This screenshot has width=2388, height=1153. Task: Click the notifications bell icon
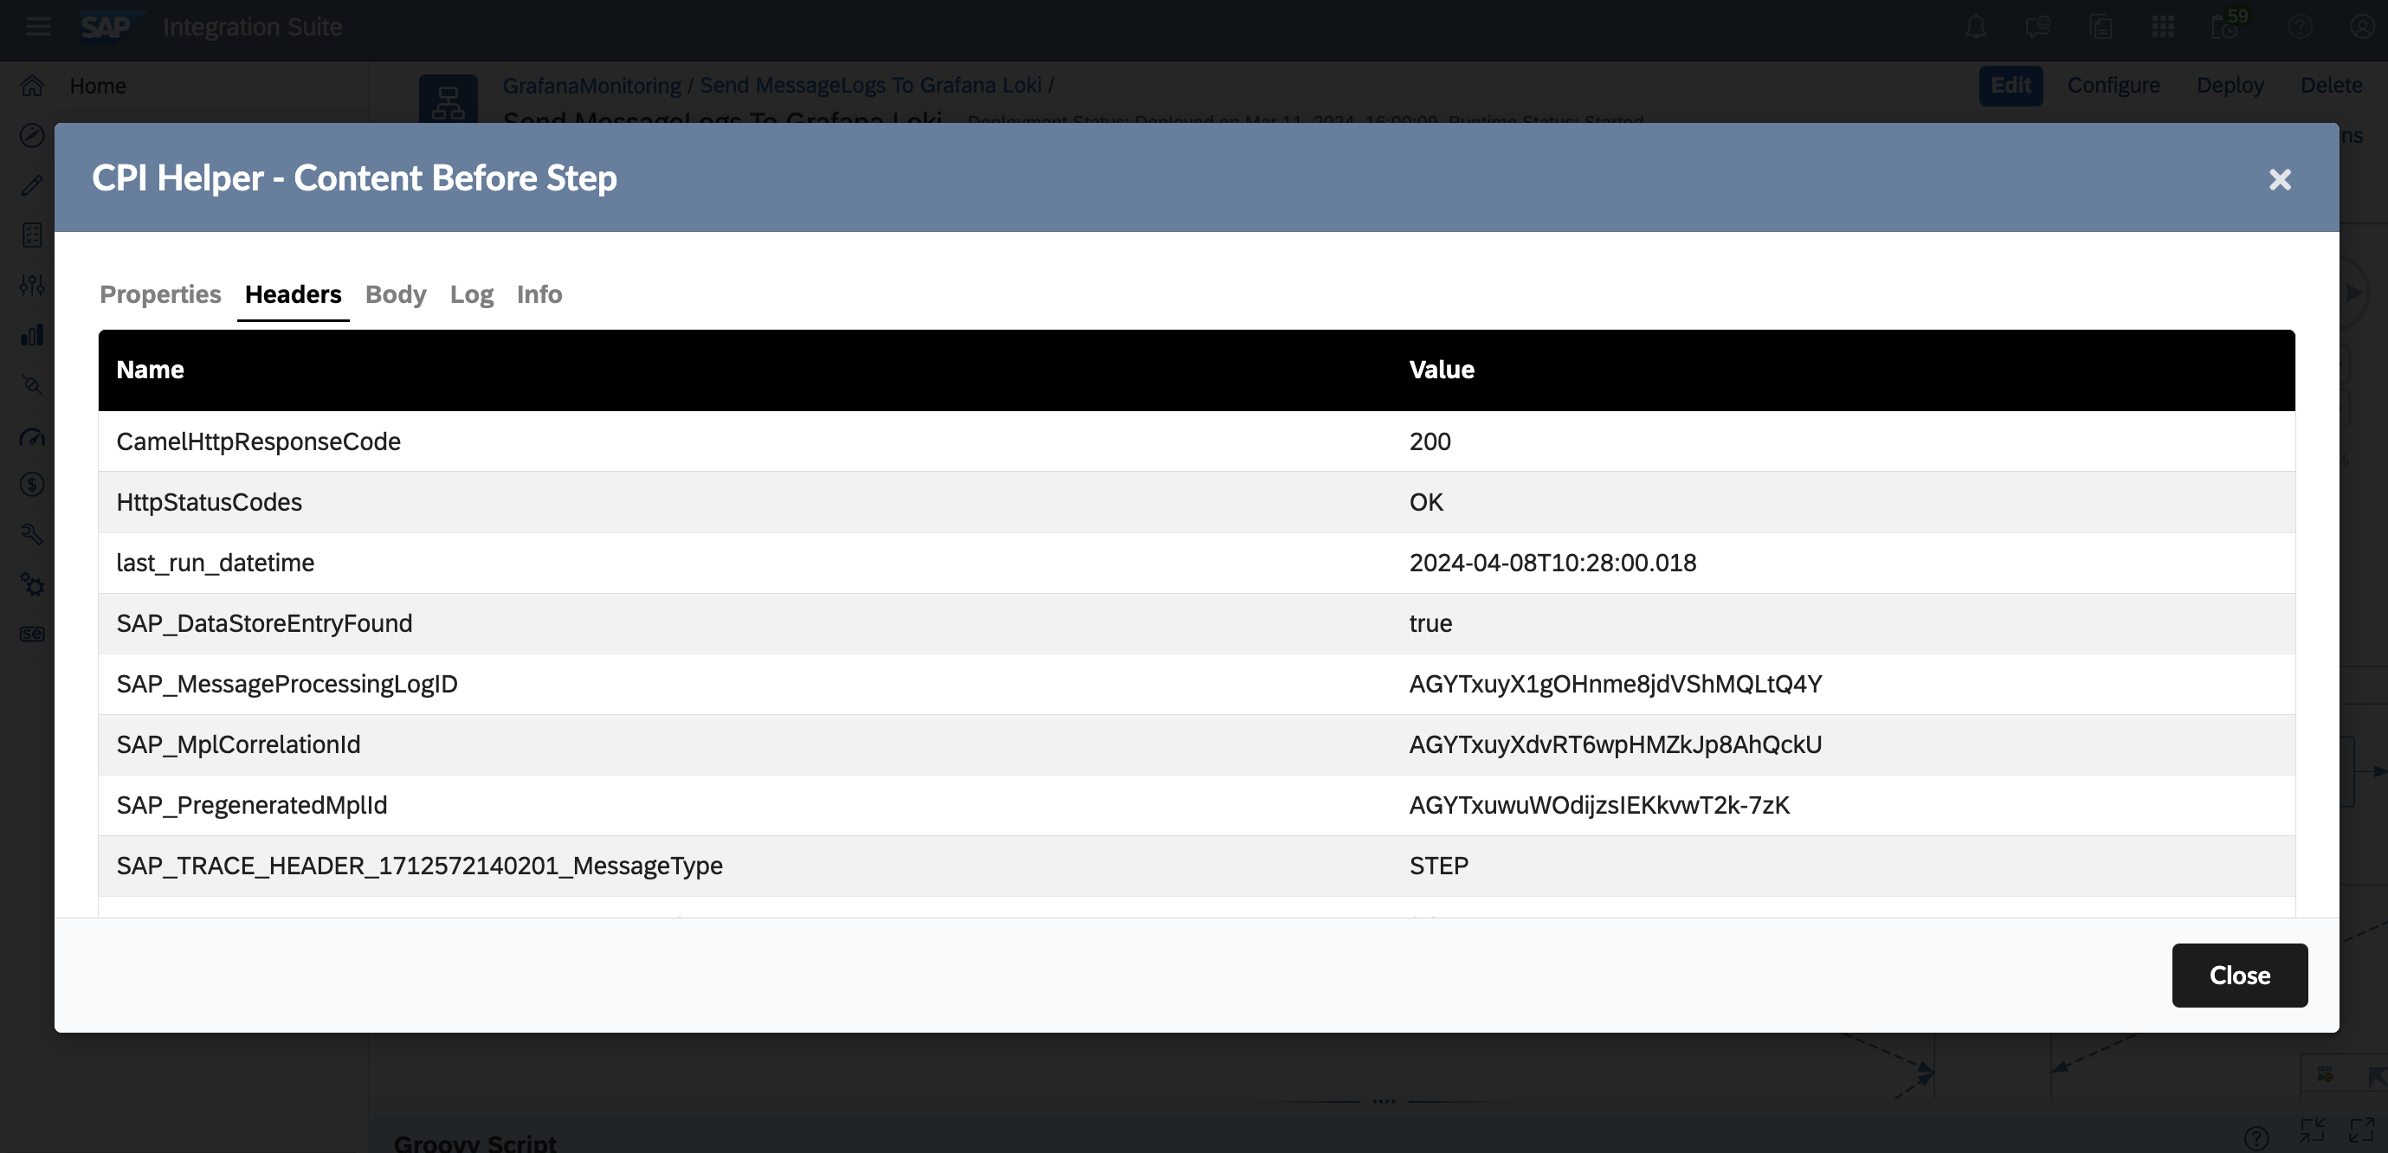1976,27
